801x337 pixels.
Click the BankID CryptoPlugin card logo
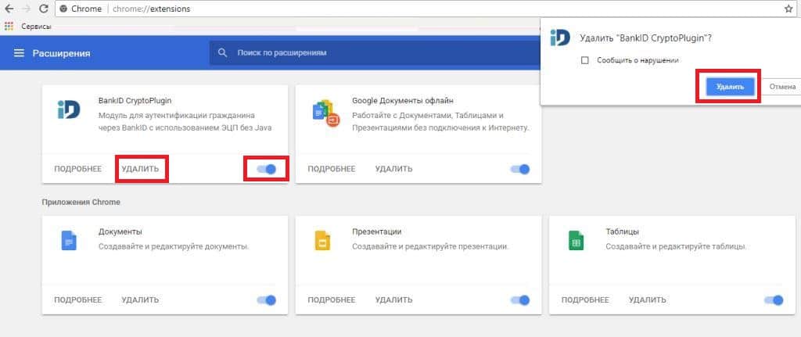pos(69,109)
